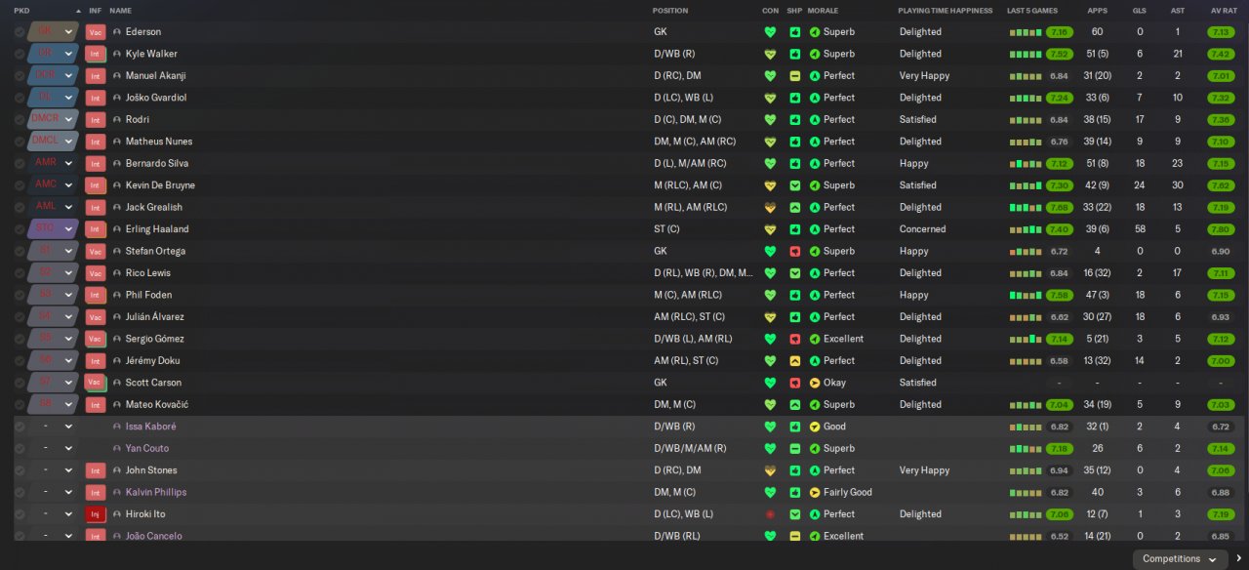1249x570 pixels.
Task: Open Rico Lewis' player profile
Action: tap(148, 273)
